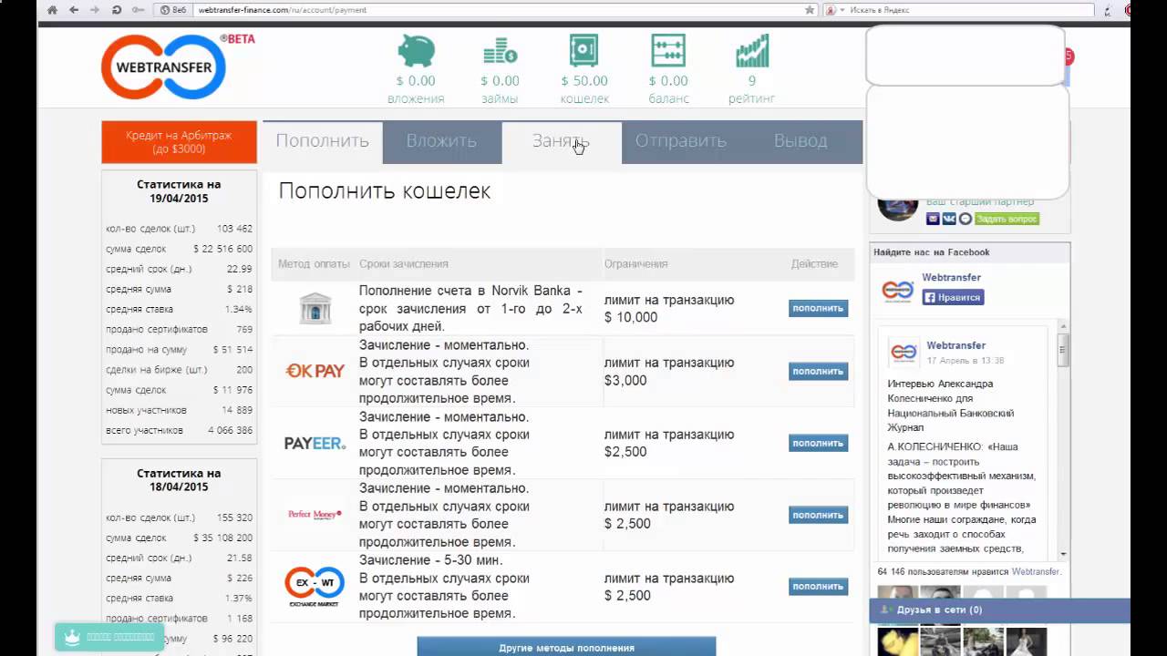
Task: Click the green Задать вопрос button
Action: pos(1007,219)
